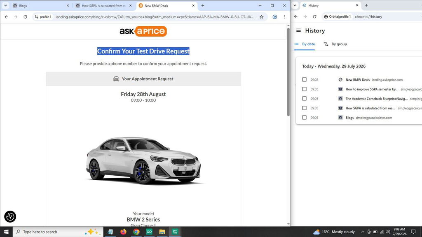Check the Blogs history entry checkbox
422x237 pixels.
304,117
